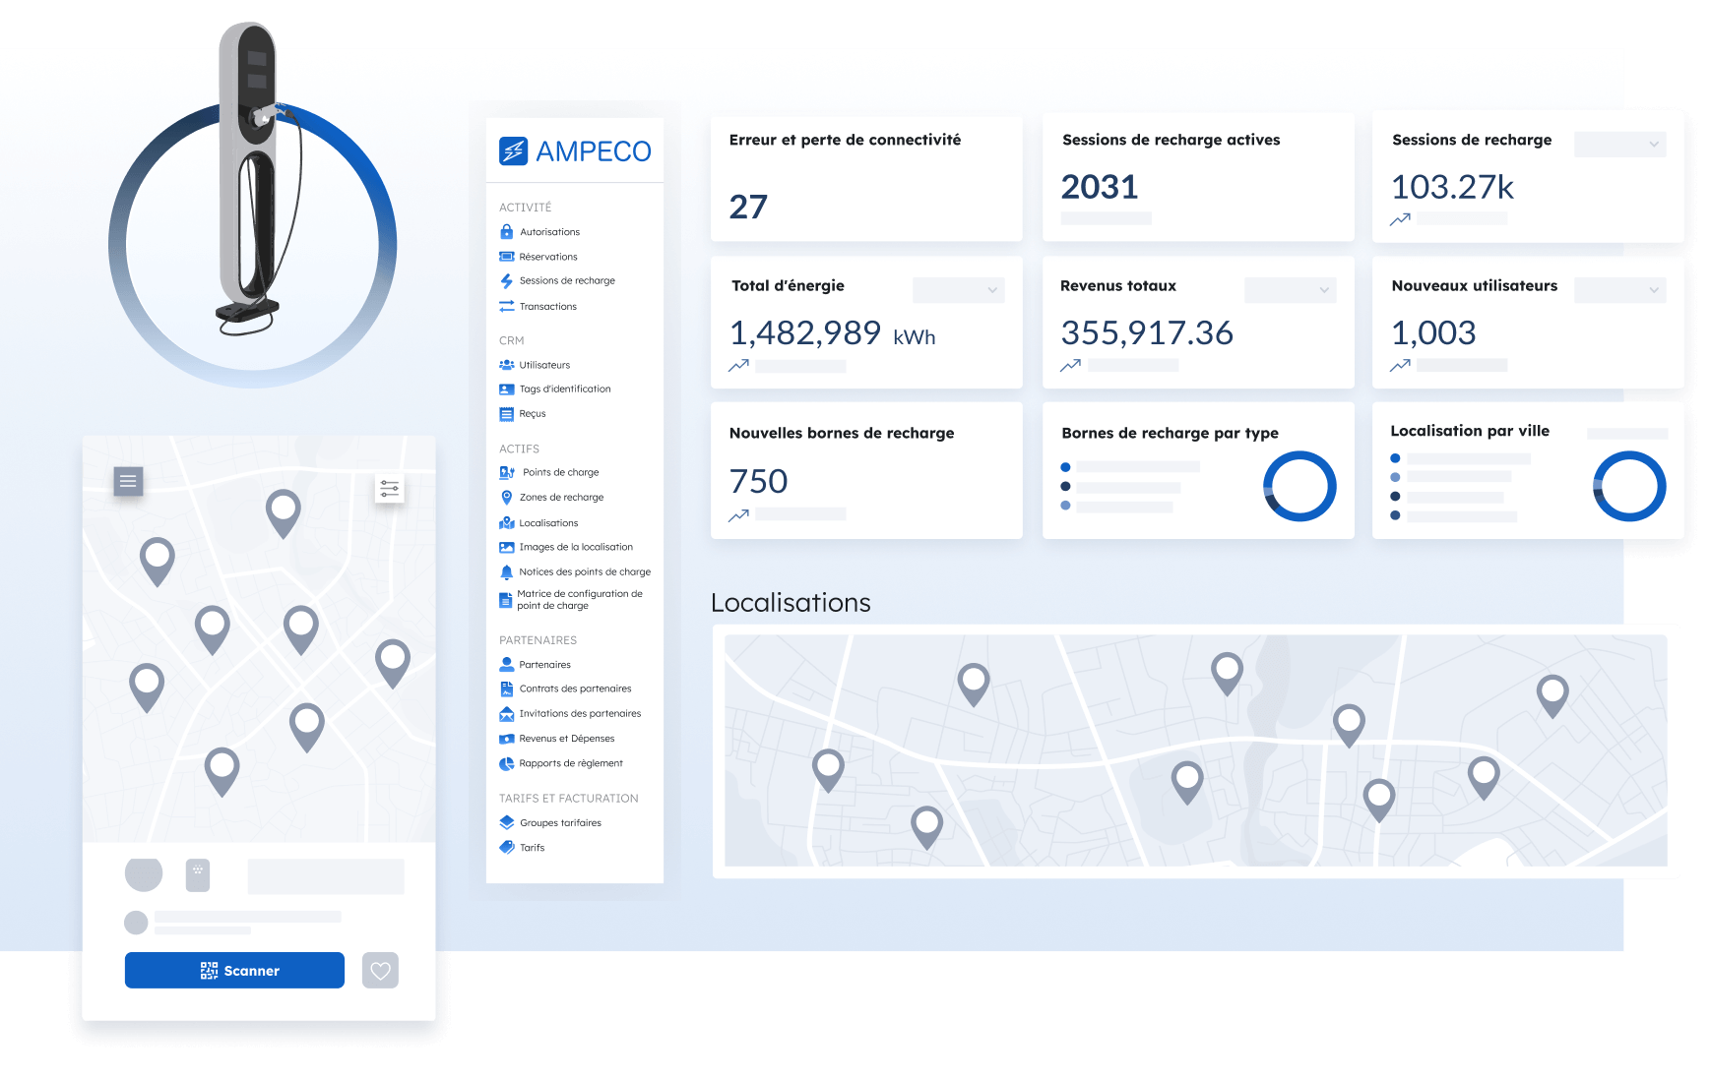Click the AMPECO lightning logo icon
The width and height of the screenshot is (1710, 1078).
coord(513,150)
